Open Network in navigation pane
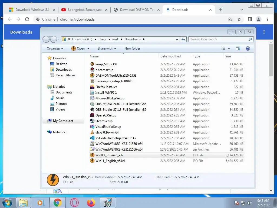This screenshot has width=277, height=208. point(59,132)
